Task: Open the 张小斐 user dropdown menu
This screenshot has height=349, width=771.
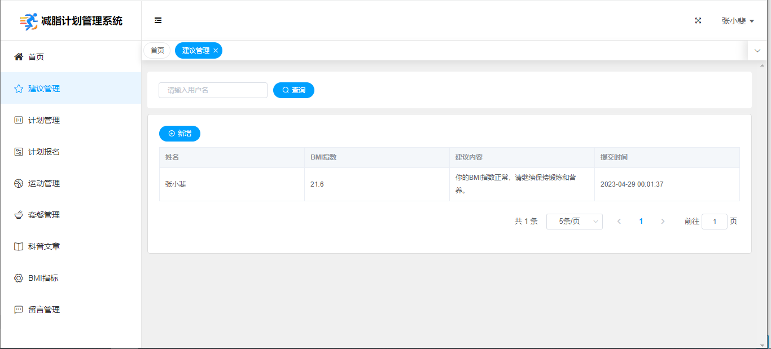Action: (x=737, y=21)
